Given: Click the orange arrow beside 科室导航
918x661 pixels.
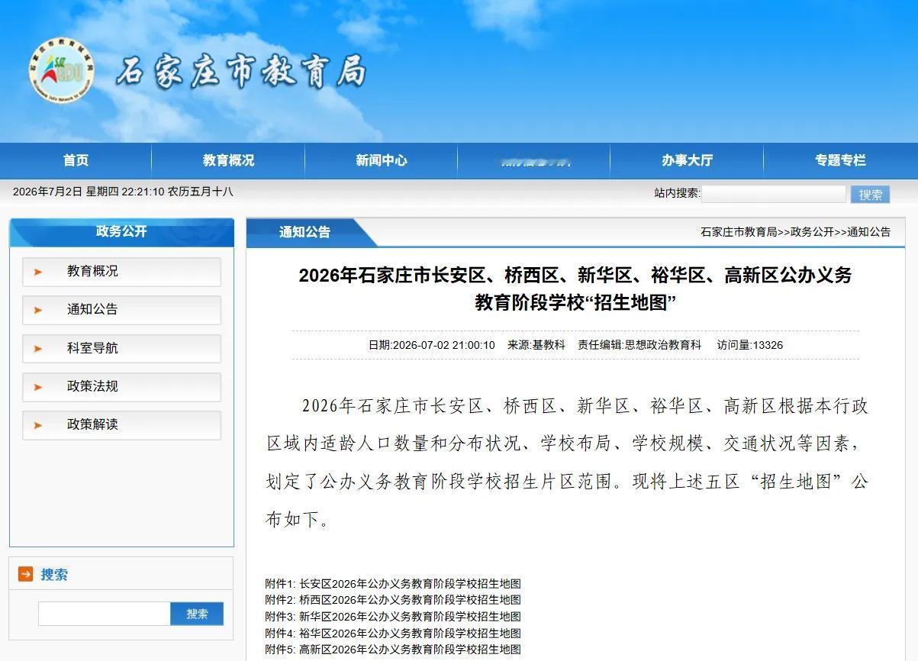Looking at the screenshot, I should [x=38, y=349].
